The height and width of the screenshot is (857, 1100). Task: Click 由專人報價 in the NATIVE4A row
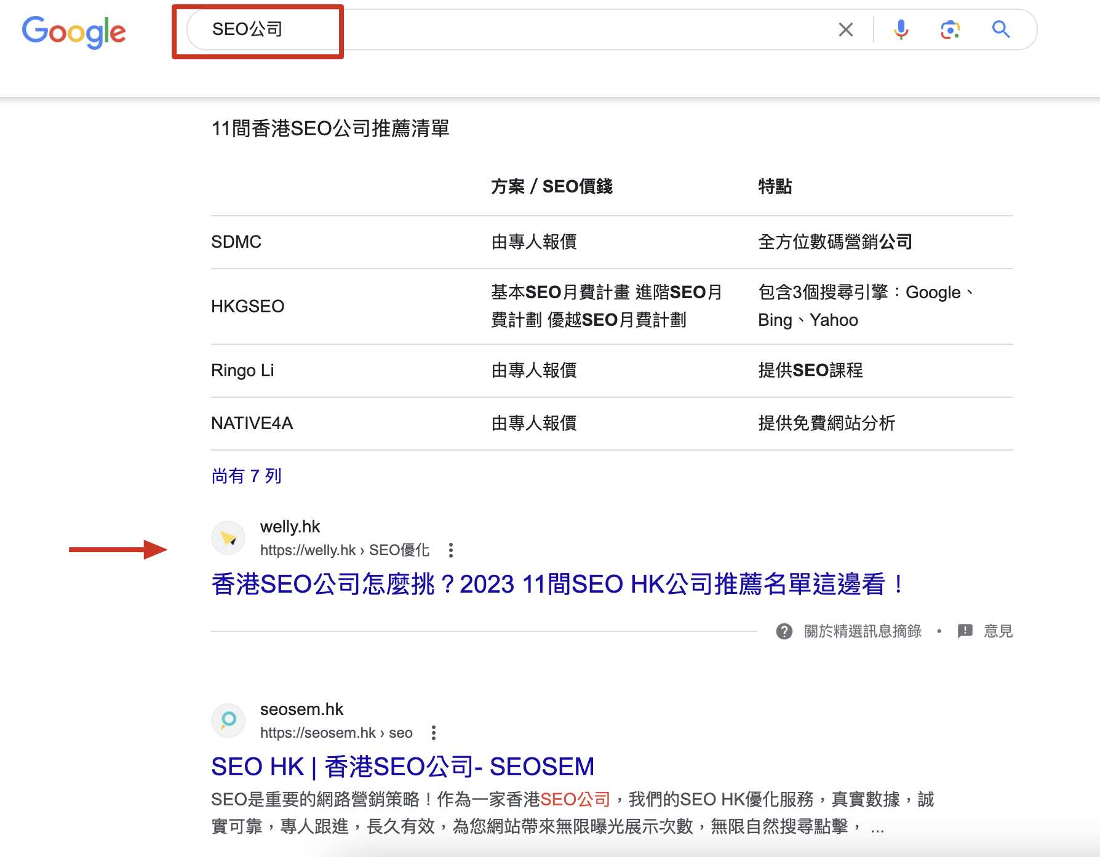534,423
